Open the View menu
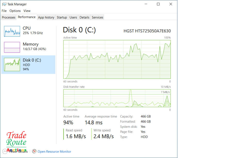The width and height of the screenshot is (245, 158). tap(27, 11)
